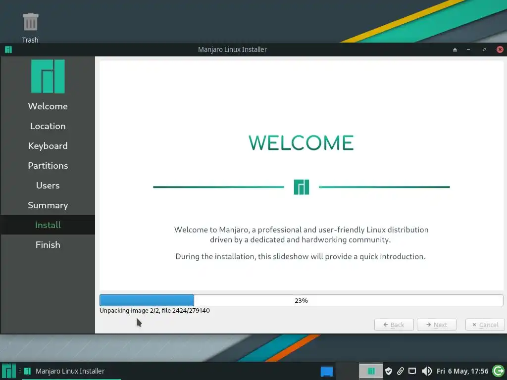Select the Partitions step in the sidebar
507x380 pixels.
click(x=48, y=165)
